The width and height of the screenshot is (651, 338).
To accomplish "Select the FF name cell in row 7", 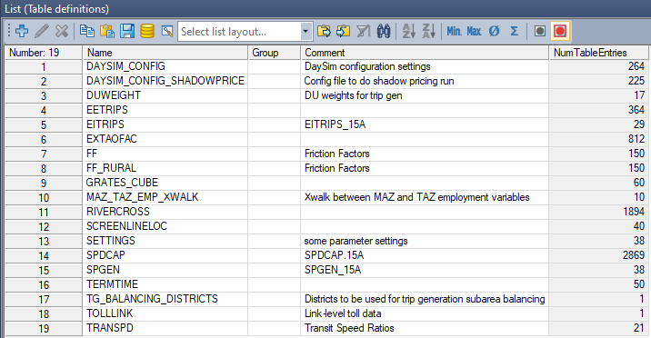I will pyautogui.click(x=165, y=154).
